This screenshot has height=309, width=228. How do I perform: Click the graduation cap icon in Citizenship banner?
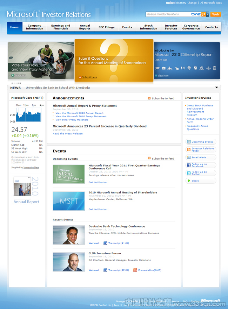pyautogui.click(x=157, y=68)
